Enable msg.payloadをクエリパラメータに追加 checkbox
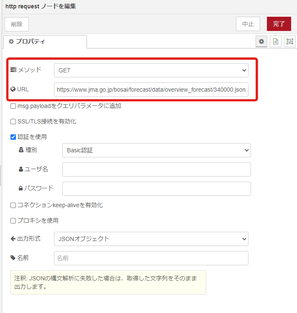Viewport: 297px width, 313px height. click(x=13, y=106)
